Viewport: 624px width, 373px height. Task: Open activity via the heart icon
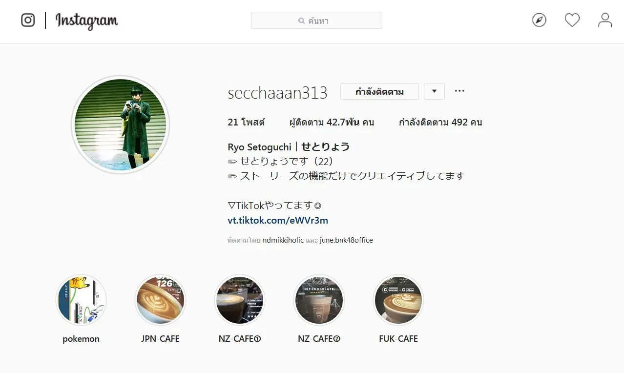tap(572, 20)
